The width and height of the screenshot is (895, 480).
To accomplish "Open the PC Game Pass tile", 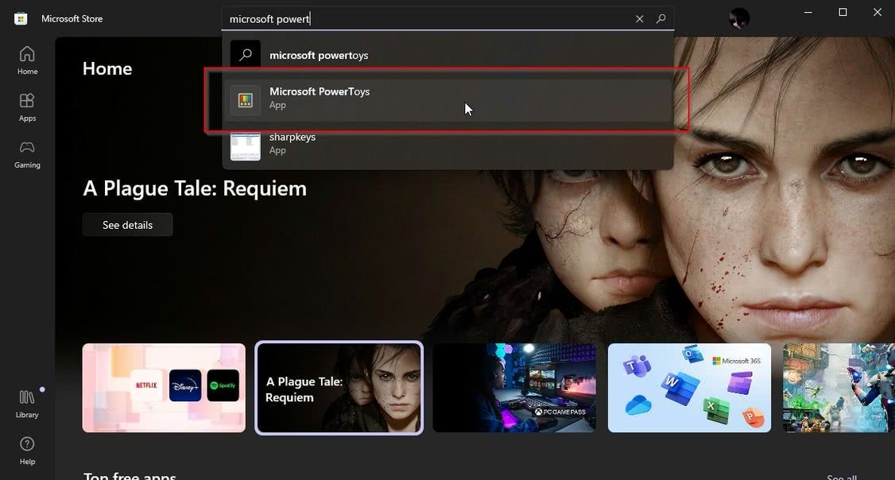I will pyautogui.click(x=514, y=388).
